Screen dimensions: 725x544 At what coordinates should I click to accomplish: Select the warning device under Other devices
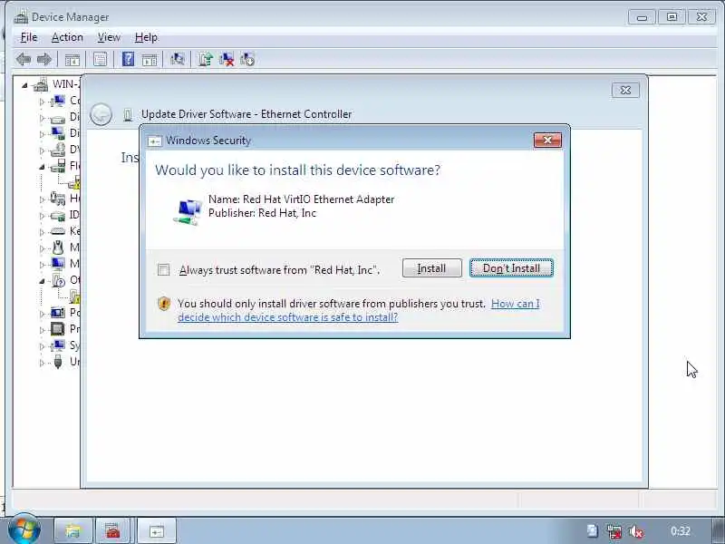[75, 296]
